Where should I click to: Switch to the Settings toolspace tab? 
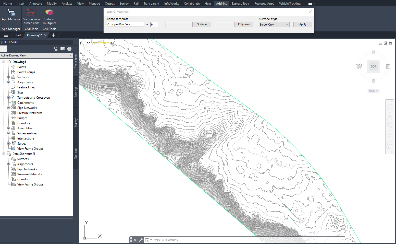pyautogui.click(x=76, y=92)
